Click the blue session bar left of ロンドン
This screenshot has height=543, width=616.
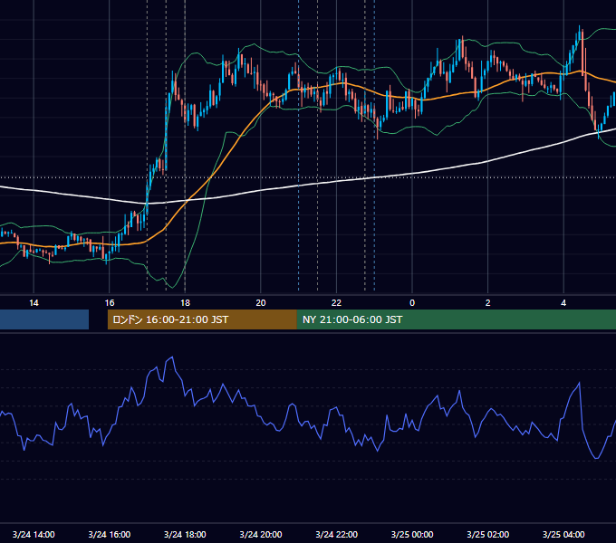pyautogui.click(x=44, y=319)
